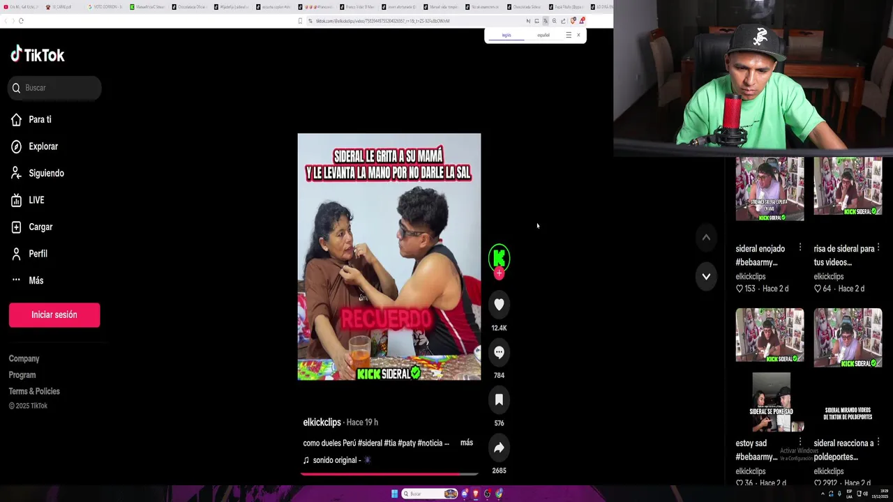
Task: Follow creator with red plus badge
Action: coord(499,273)
